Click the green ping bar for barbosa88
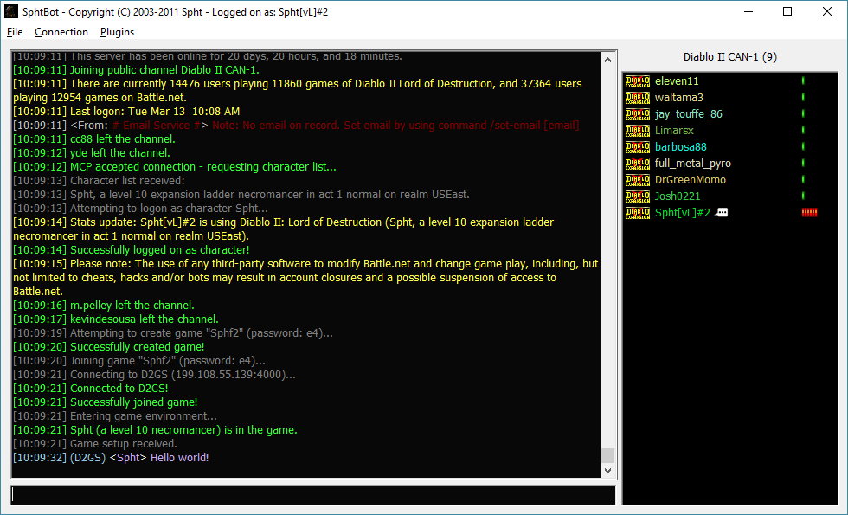848x515 pixels. (x=803, y=146)
